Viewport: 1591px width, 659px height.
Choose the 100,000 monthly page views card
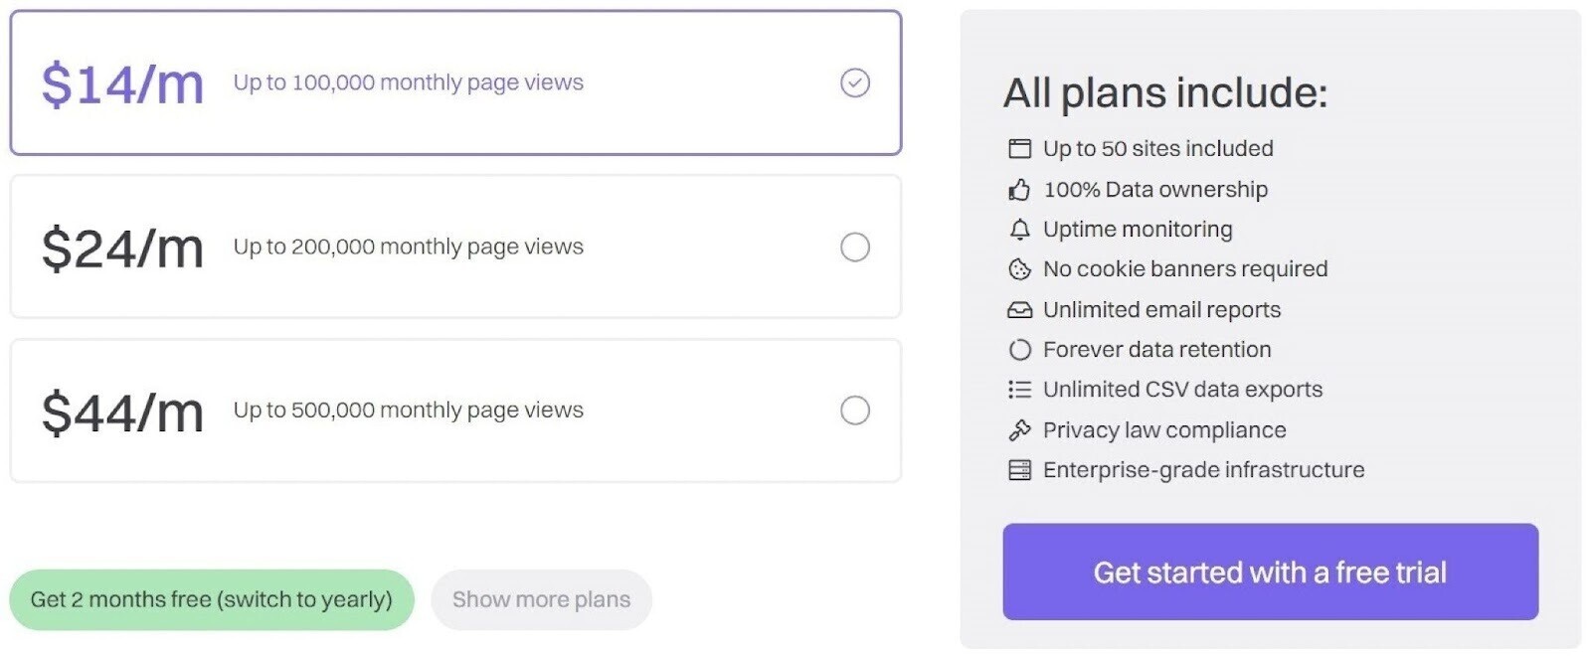(455, 82)
